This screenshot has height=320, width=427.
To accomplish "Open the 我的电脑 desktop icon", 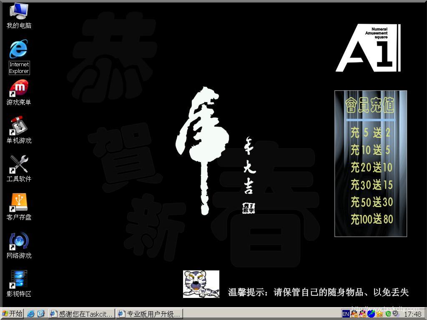I will [19, 12].
